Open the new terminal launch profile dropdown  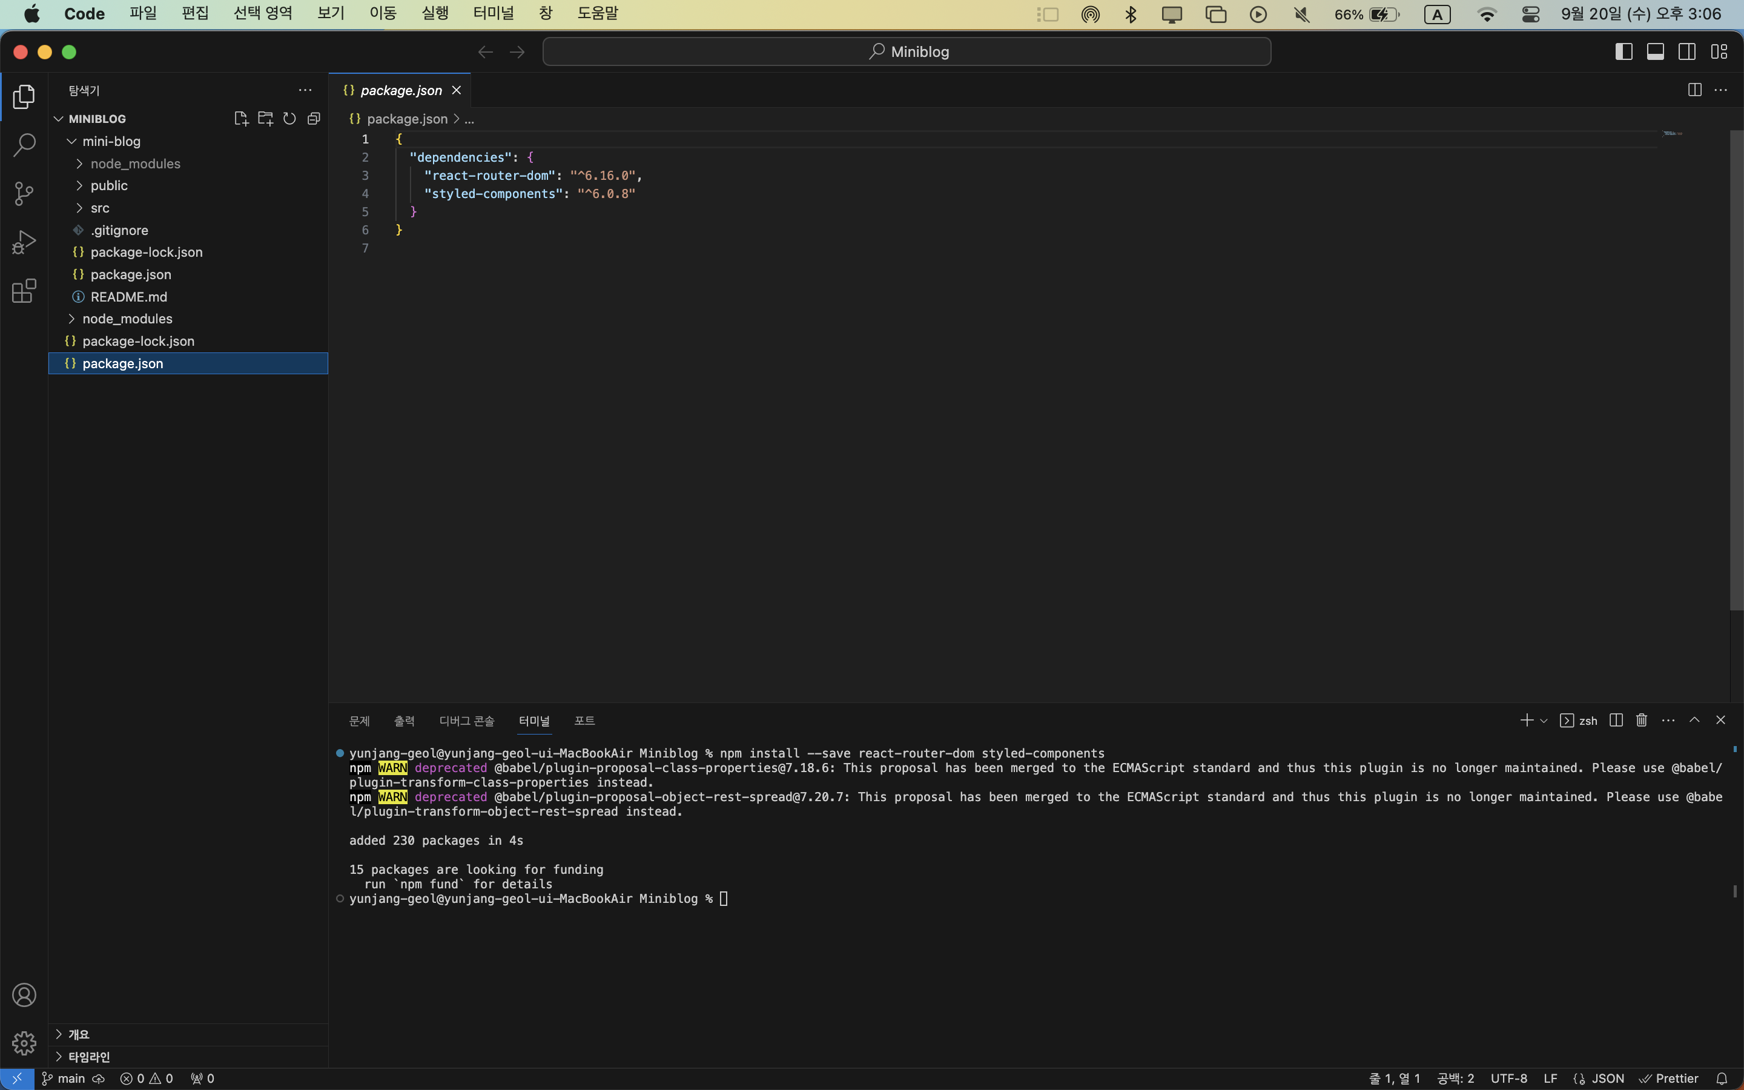(x=1544, y=721)
